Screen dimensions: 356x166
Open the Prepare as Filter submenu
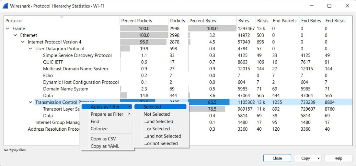[107, 114]
